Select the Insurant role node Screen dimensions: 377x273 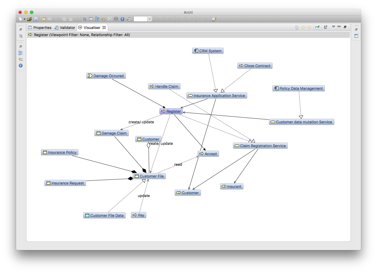[x=232, y=186]
